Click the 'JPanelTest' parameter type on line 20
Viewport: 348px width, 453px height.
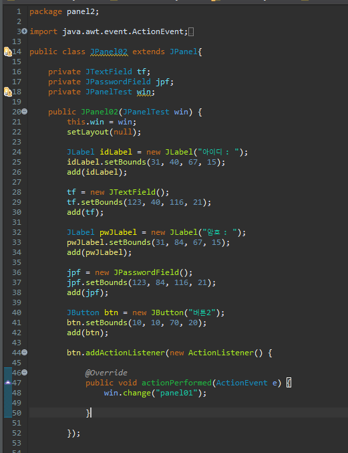[146, 112]
